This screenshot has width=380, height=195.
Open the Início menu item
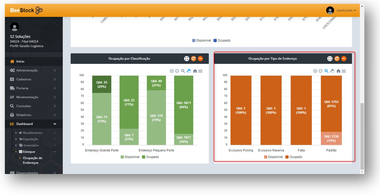[x=20, y=61]
